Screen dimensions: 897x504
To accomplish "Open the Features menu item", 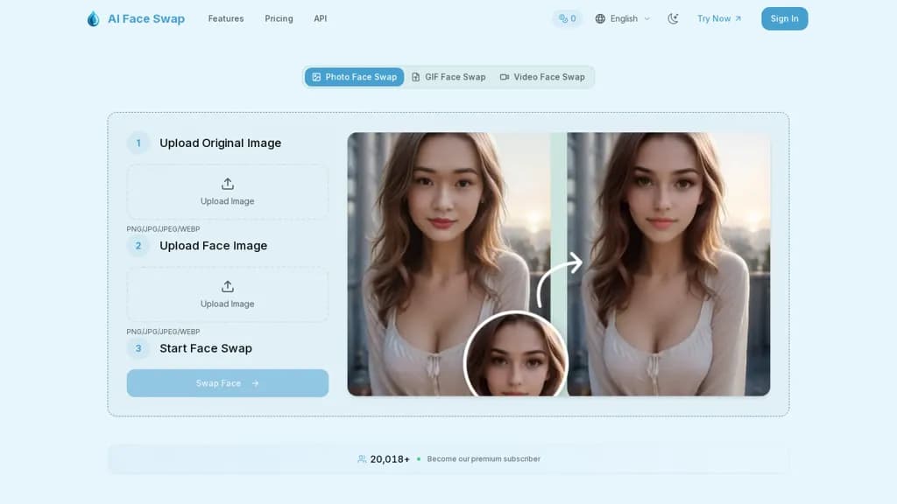I will pos(226,19).
